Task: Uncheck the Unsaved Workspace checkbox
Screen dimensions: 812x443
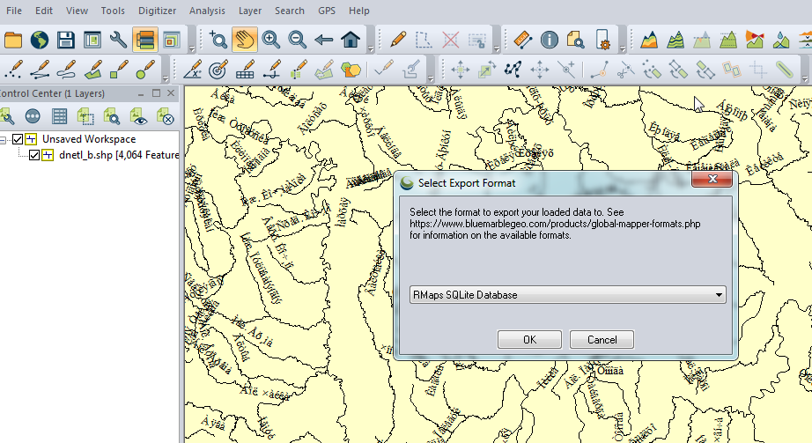Action: point(18,139)
